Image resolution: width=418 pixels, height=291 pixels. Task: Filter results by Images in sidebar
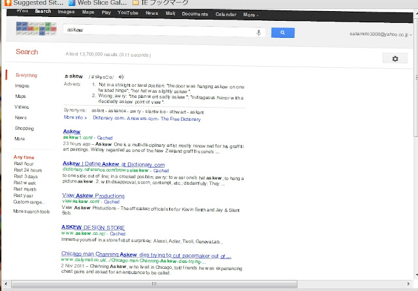pos(22,85)
